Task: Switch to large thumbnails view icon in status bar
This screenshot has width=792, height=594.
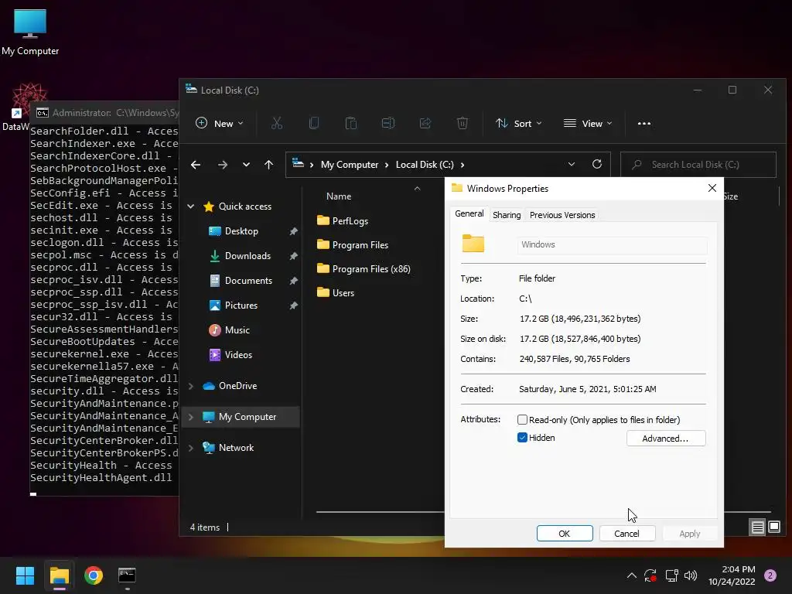Action: (773, 527)
